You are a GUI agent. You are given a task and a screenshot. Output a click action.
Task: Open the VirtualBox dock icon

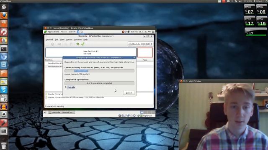4,65
